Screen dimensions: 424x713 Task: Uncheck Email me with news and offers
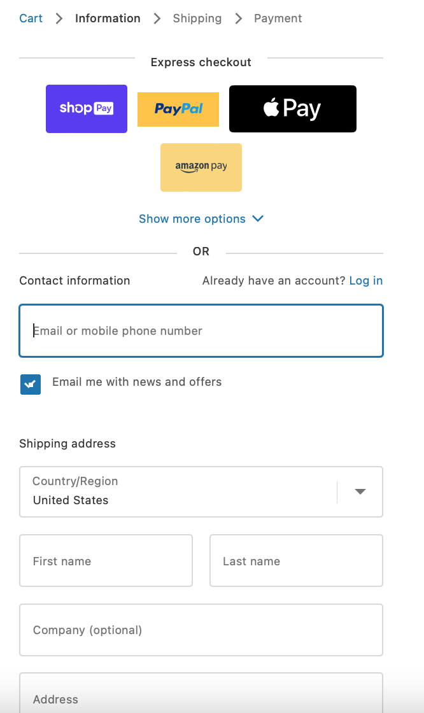coord(31,385)
